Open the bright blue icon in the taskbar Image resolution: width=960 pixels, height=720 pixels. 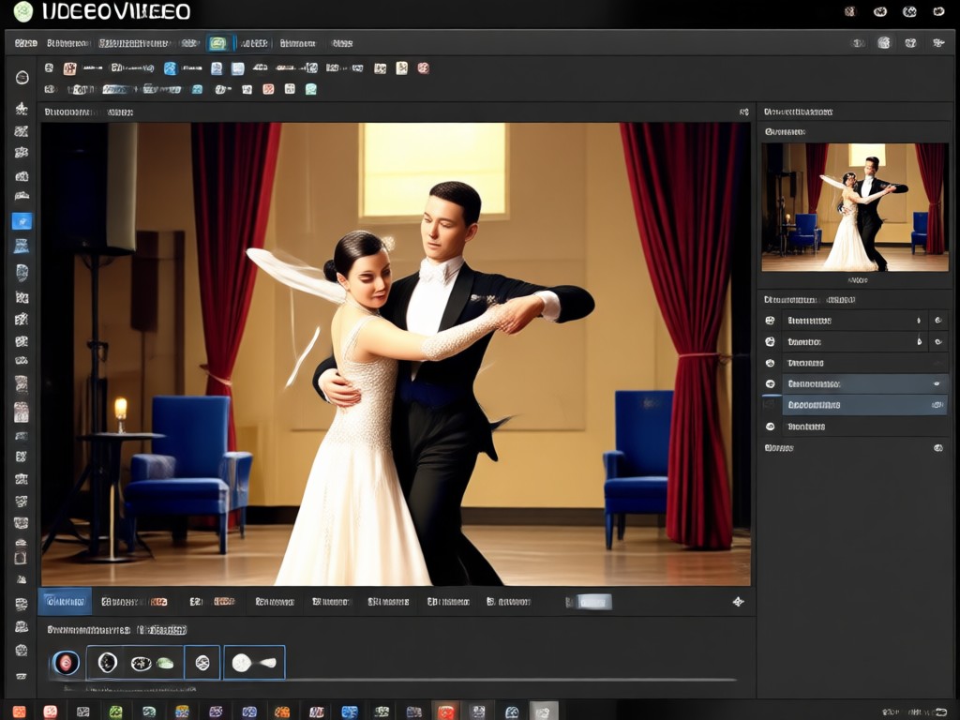point(350,712)
